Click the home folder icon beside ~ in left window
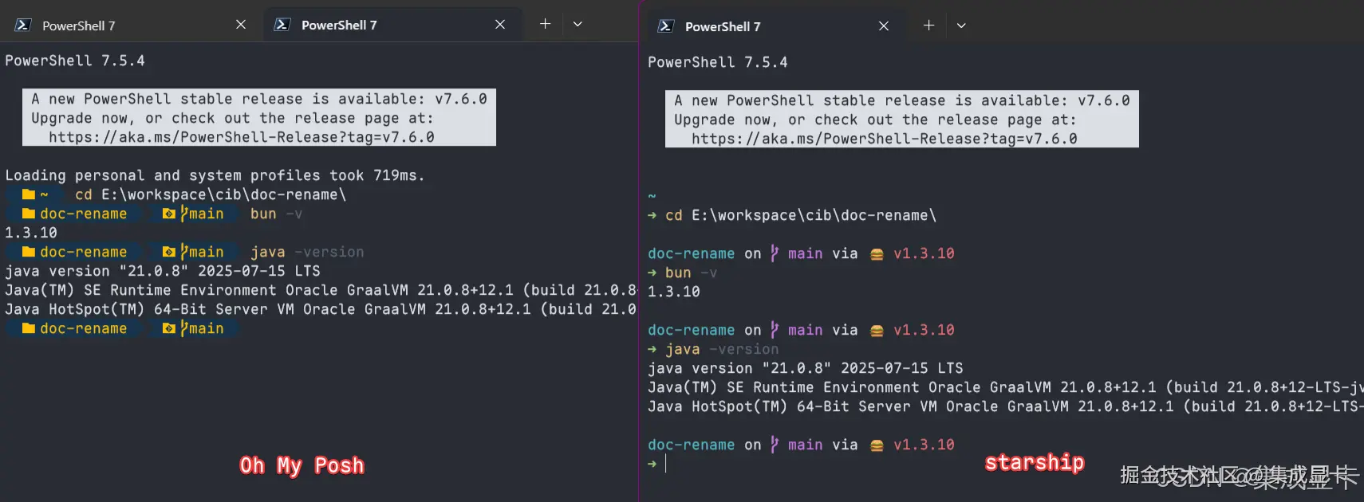 coord(30,194)
